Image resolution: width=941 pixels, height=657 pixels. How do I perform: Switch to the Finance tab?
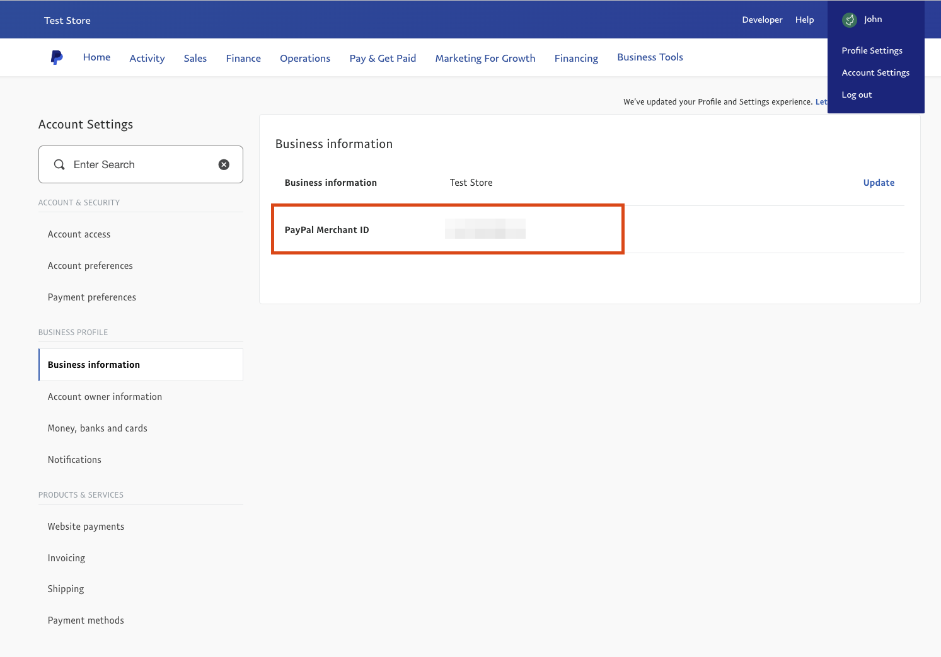pos(243,57)
